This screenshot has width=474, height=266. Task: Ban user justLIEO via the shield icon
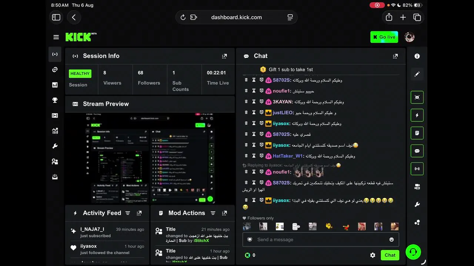coord(261,112)
